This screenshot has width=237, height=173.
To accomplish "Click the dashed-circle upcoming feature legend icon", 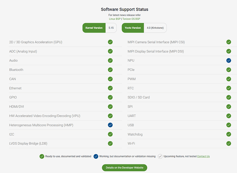I will pos(160,156).
